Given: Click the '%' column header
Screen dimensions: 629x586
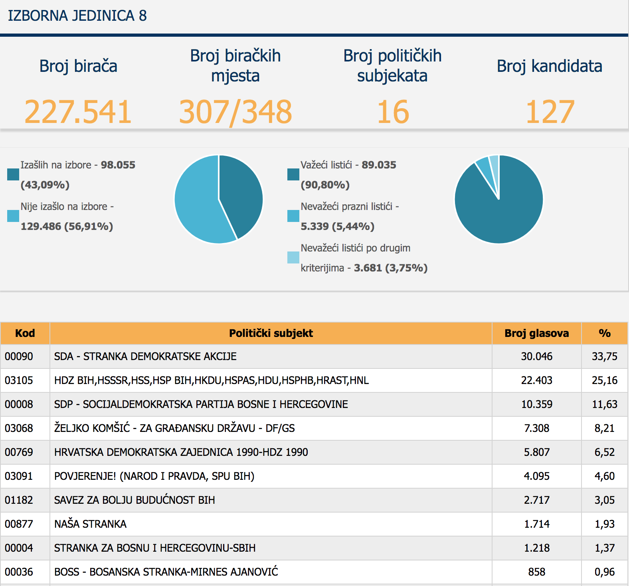Looking at the screenshot, I should pos(604,333).
